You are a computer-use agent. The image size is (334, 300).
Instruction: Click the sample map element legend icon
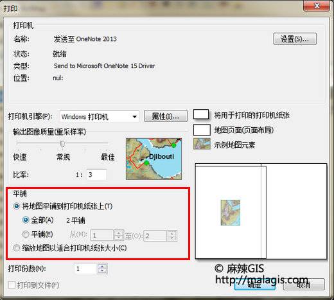(202, 144)
